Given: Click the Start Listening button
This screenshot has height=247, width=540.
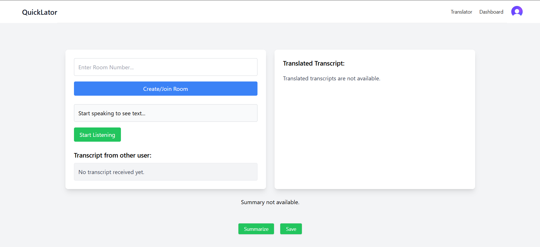Looking at the screenshot, I should [97, 135].
